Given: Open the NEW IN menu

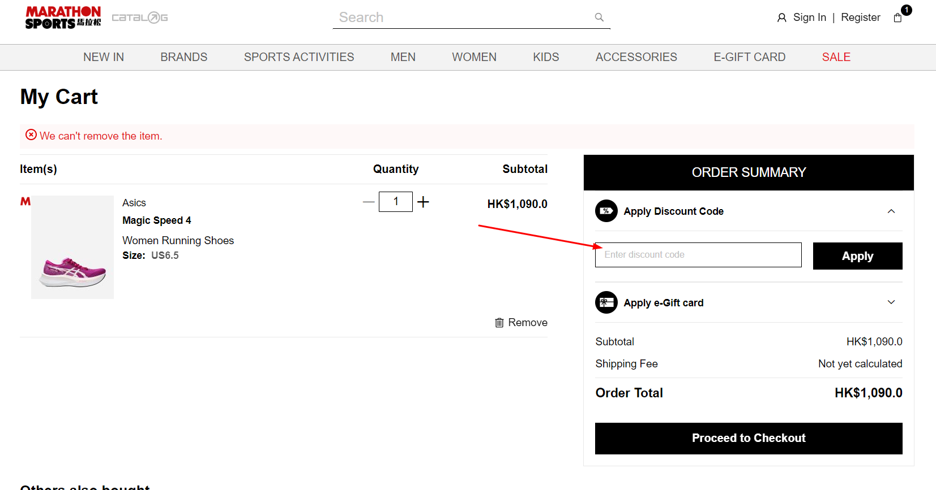Looking at the screenshot, I should click(x=104, y=57).
